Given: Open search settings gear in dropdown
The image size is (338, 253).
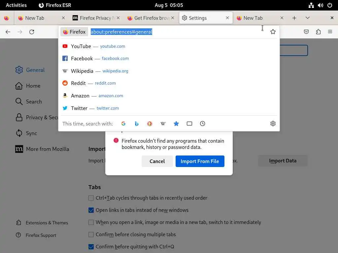Looking at the screenshot, I should coord(273,124).
